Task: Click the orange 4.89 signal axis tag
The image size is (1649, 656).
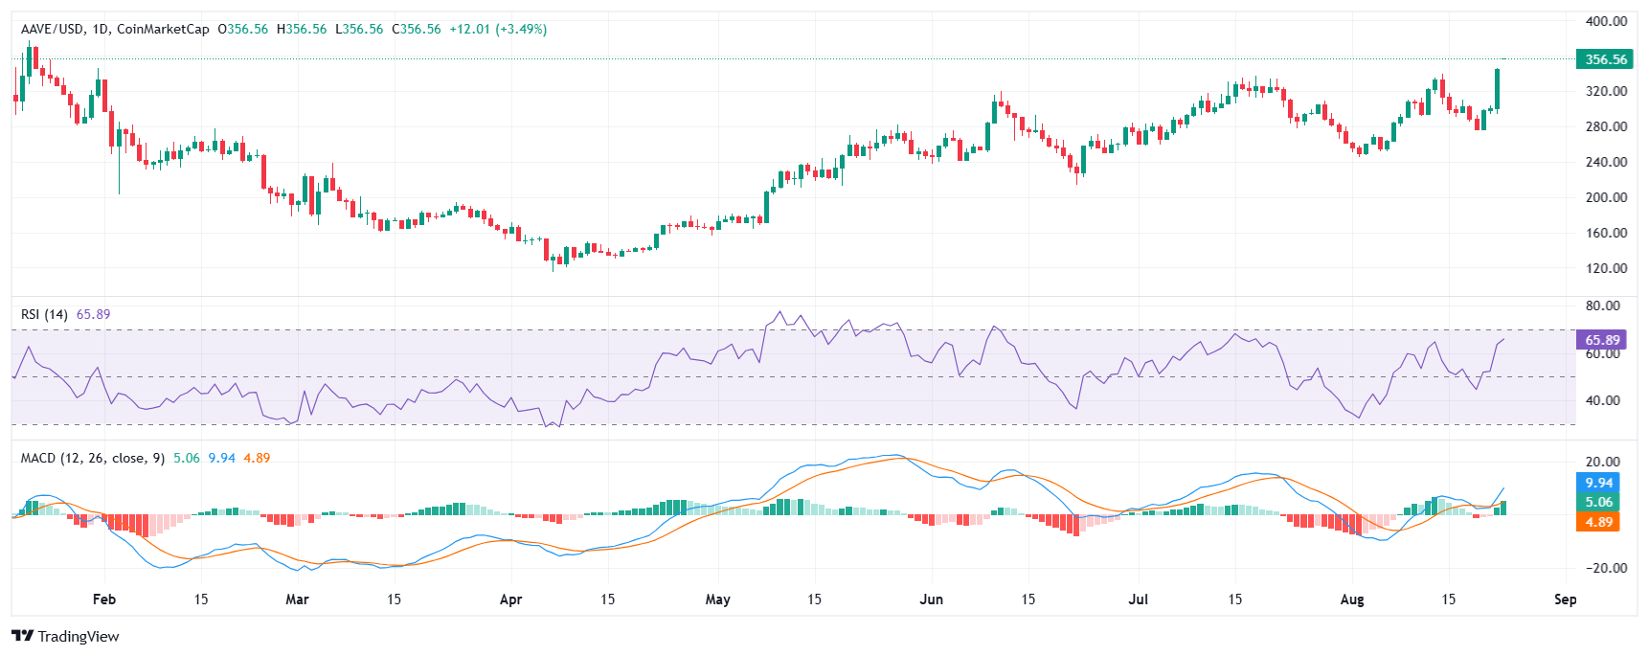Action: [1598, 522]
